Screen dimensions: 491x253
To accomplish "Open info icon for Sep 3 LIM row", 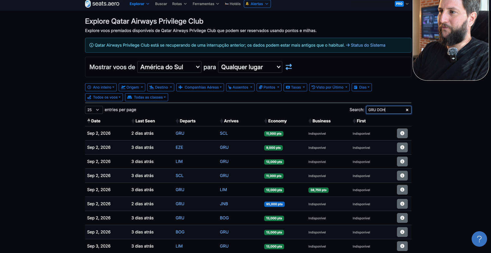I will click(402, 246).
